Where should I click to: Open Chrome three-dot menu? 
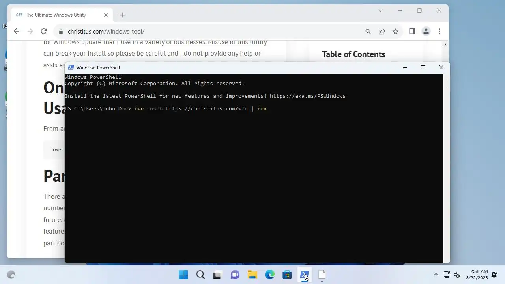pyautogui.click(x=439, y=31)
